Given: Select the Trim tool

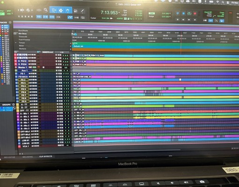Looking at the screenshot, I should (x=54, y=10).
